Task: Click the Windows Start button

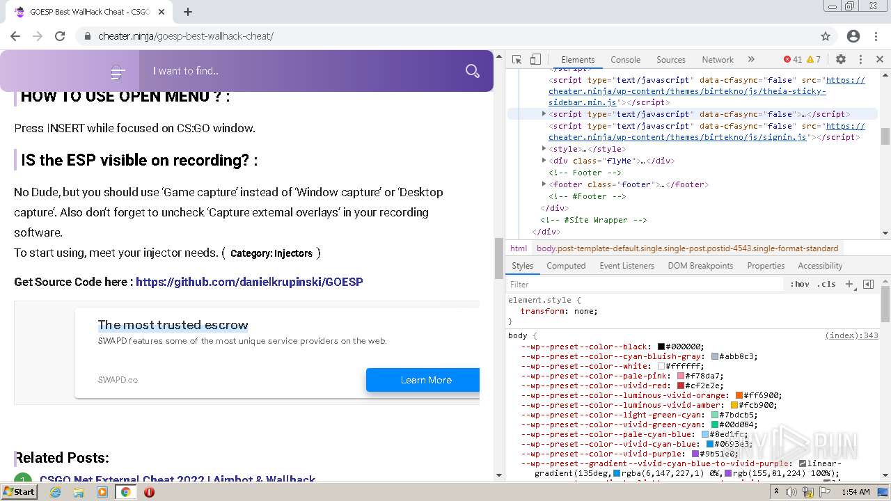Action: 19,491
